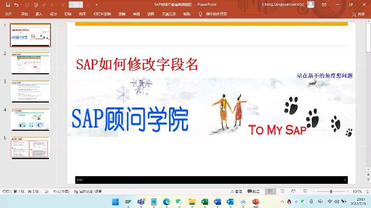The image size is (371, 208).
Task: Fit slide to current window icon
Action: (367, 192)
